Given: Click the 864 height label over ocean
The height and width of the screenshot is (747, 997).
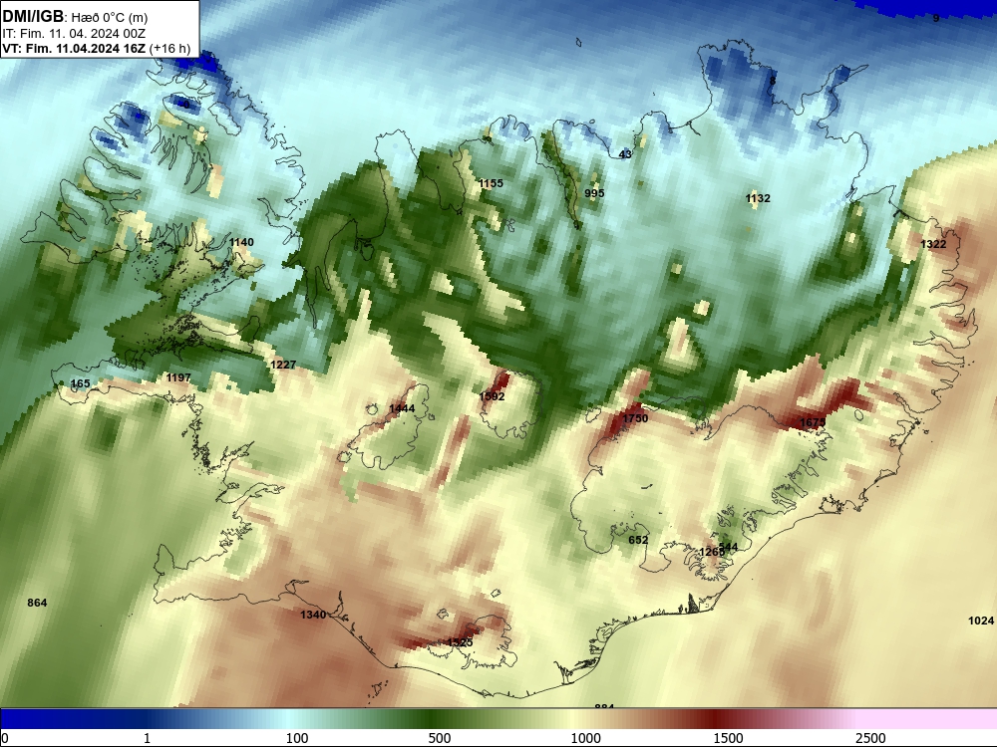Looking at the screenshot, I should 38,603.
